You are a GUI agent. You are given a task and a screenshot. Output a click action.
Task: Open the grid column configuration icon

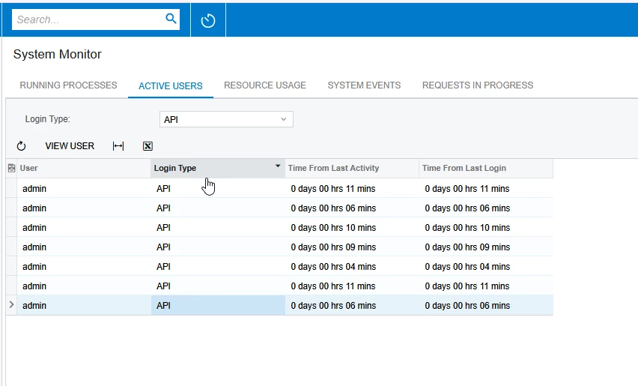click(x=11, y=168)
